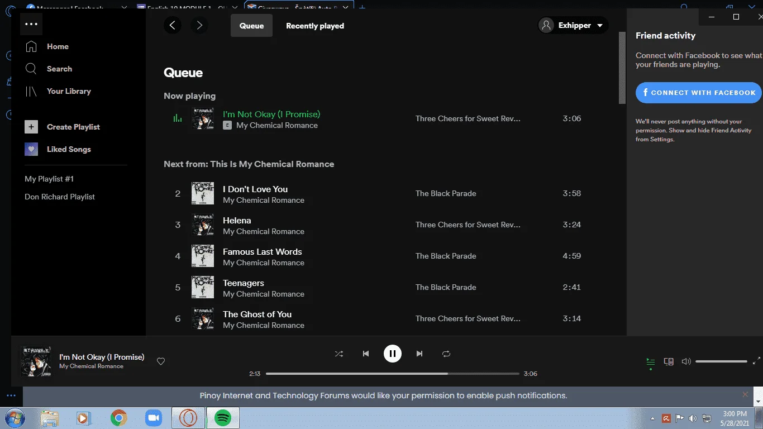Viewport: 763px width, 429px height.
Task: Open Zoom from the taskbar
Action: 152,418
